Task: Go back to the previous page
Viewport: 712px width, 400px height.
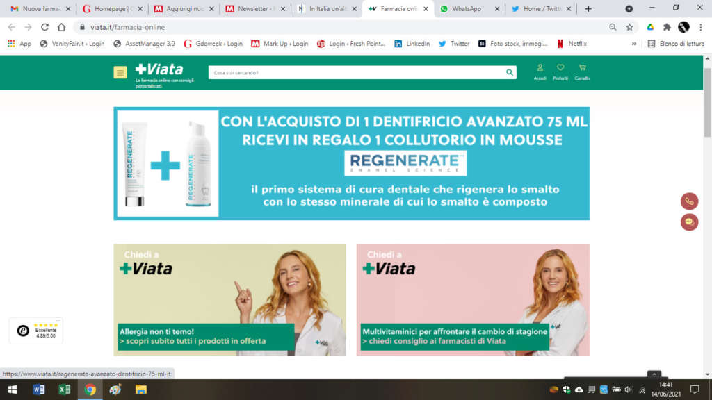Action: pos(11,27)
